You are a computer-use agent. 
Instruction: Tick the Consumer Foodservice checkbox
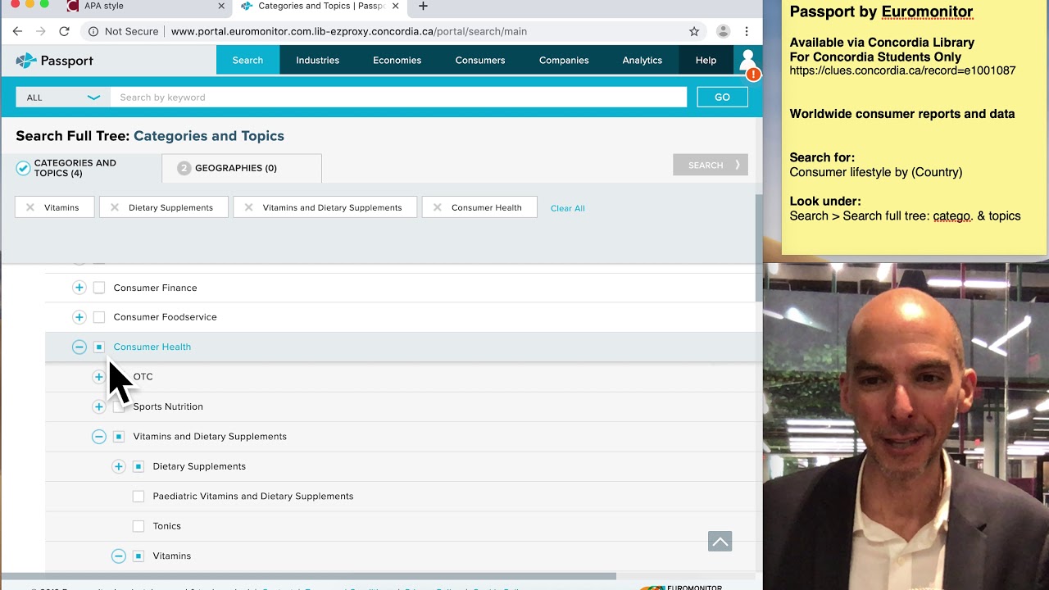(x=99, y=317)
